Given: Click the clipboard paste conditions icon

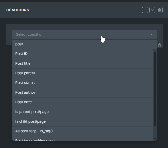Looking at the screenshot, I should [160, 10].
